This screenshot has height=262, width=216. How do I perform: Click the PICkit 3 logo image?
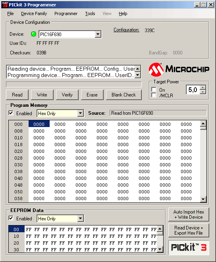189,247
